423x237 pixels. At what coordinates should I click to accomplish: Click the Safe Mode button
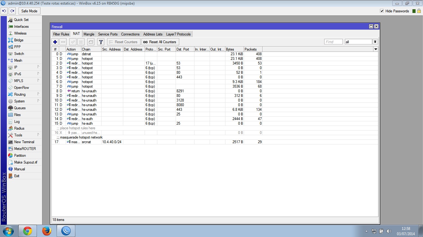tap(29, 11)
